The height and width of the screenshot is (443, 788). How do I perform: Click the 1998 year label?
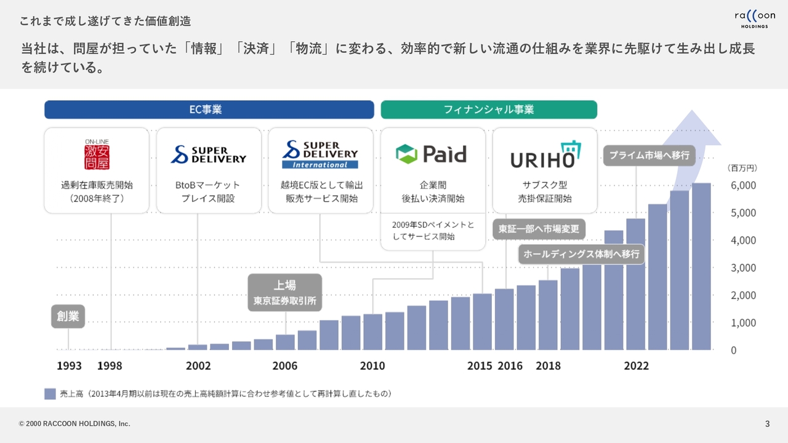click(110, 365)
